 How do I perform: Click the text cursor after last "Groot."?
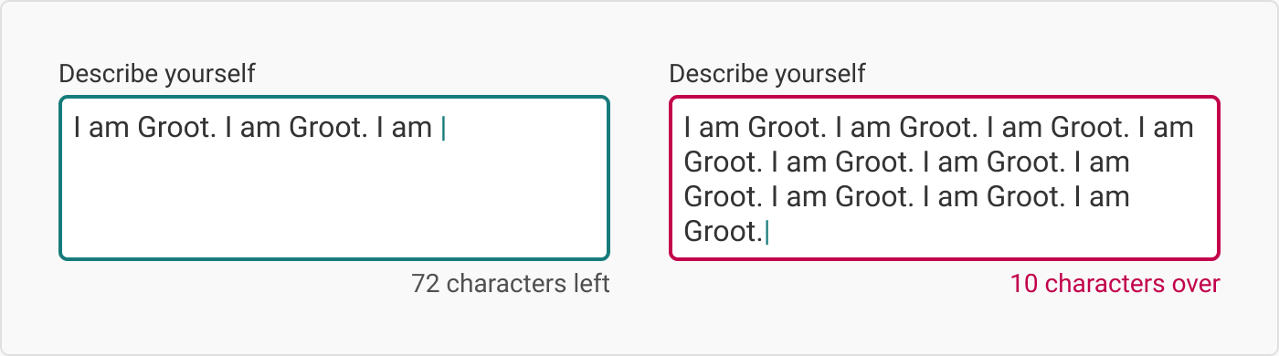tap(766, 233)
